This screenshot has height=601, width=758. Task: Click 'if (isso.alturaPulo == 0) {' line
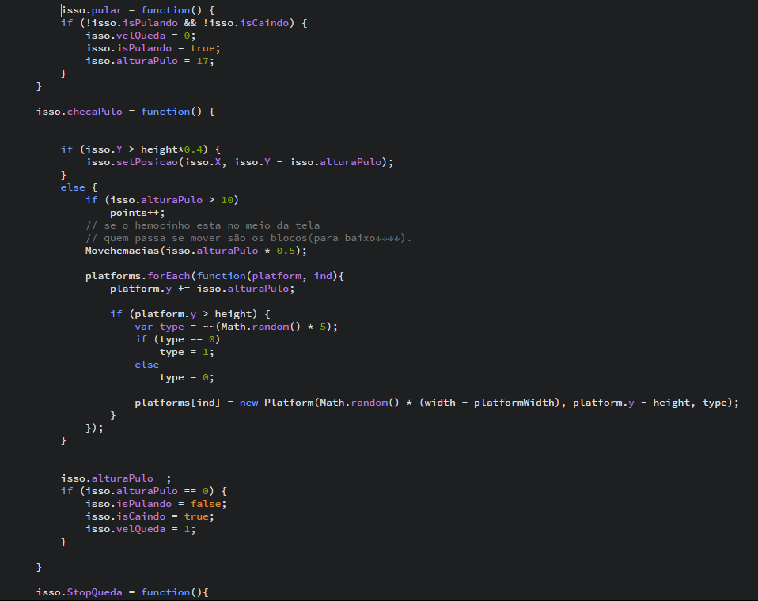pos(144,491)
